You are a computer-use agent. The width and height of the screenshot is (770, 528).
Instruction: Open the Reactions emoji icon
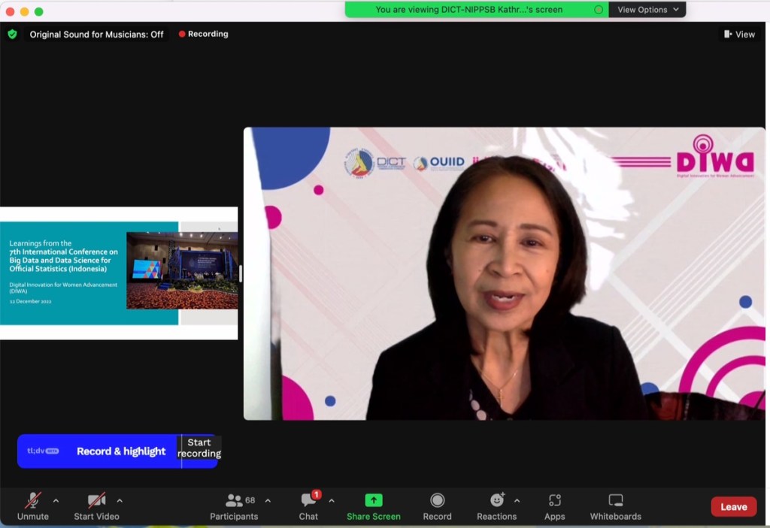[x=497, y=500]
